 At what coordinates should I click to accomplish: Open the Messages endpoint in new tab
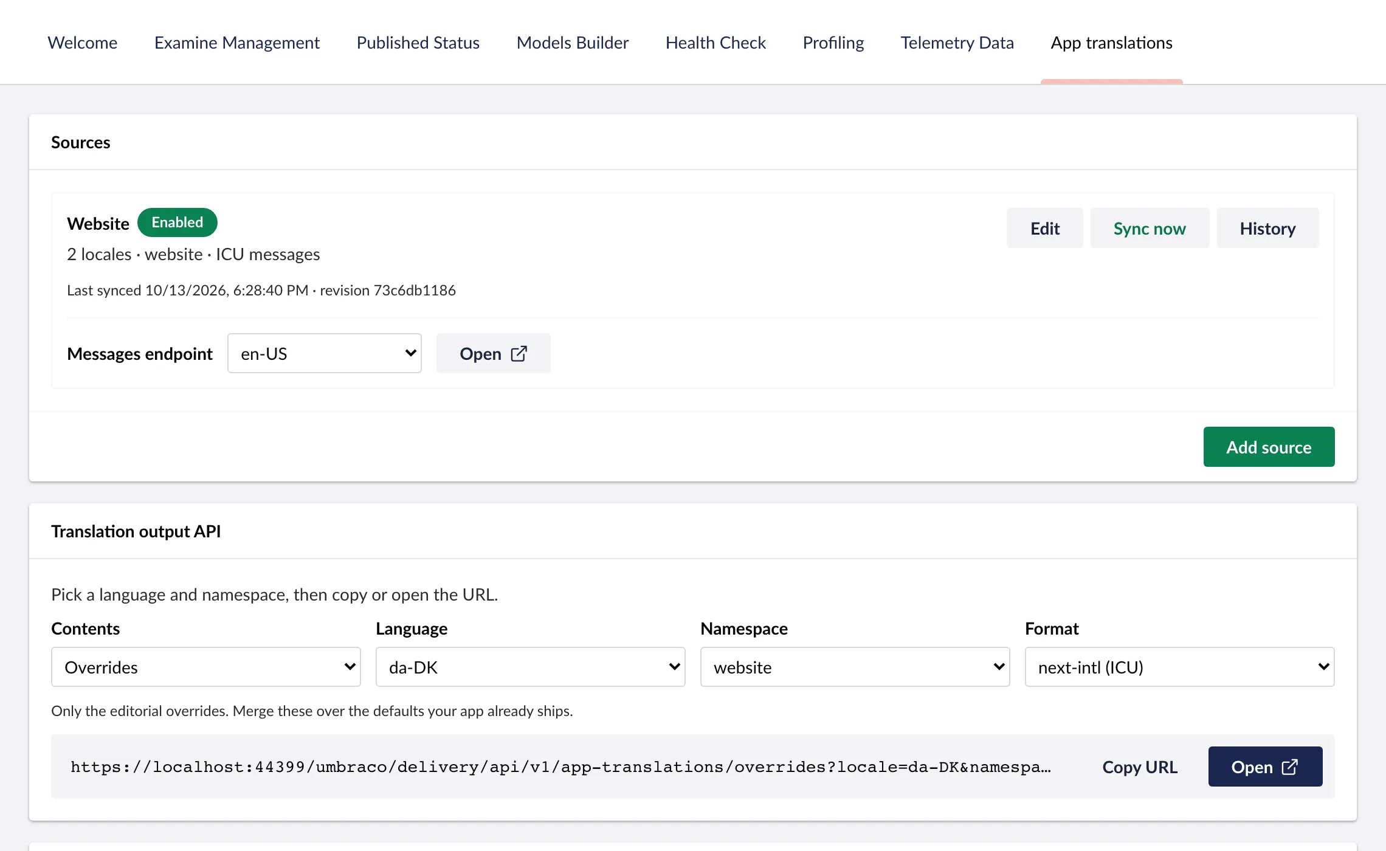(494, 353)
